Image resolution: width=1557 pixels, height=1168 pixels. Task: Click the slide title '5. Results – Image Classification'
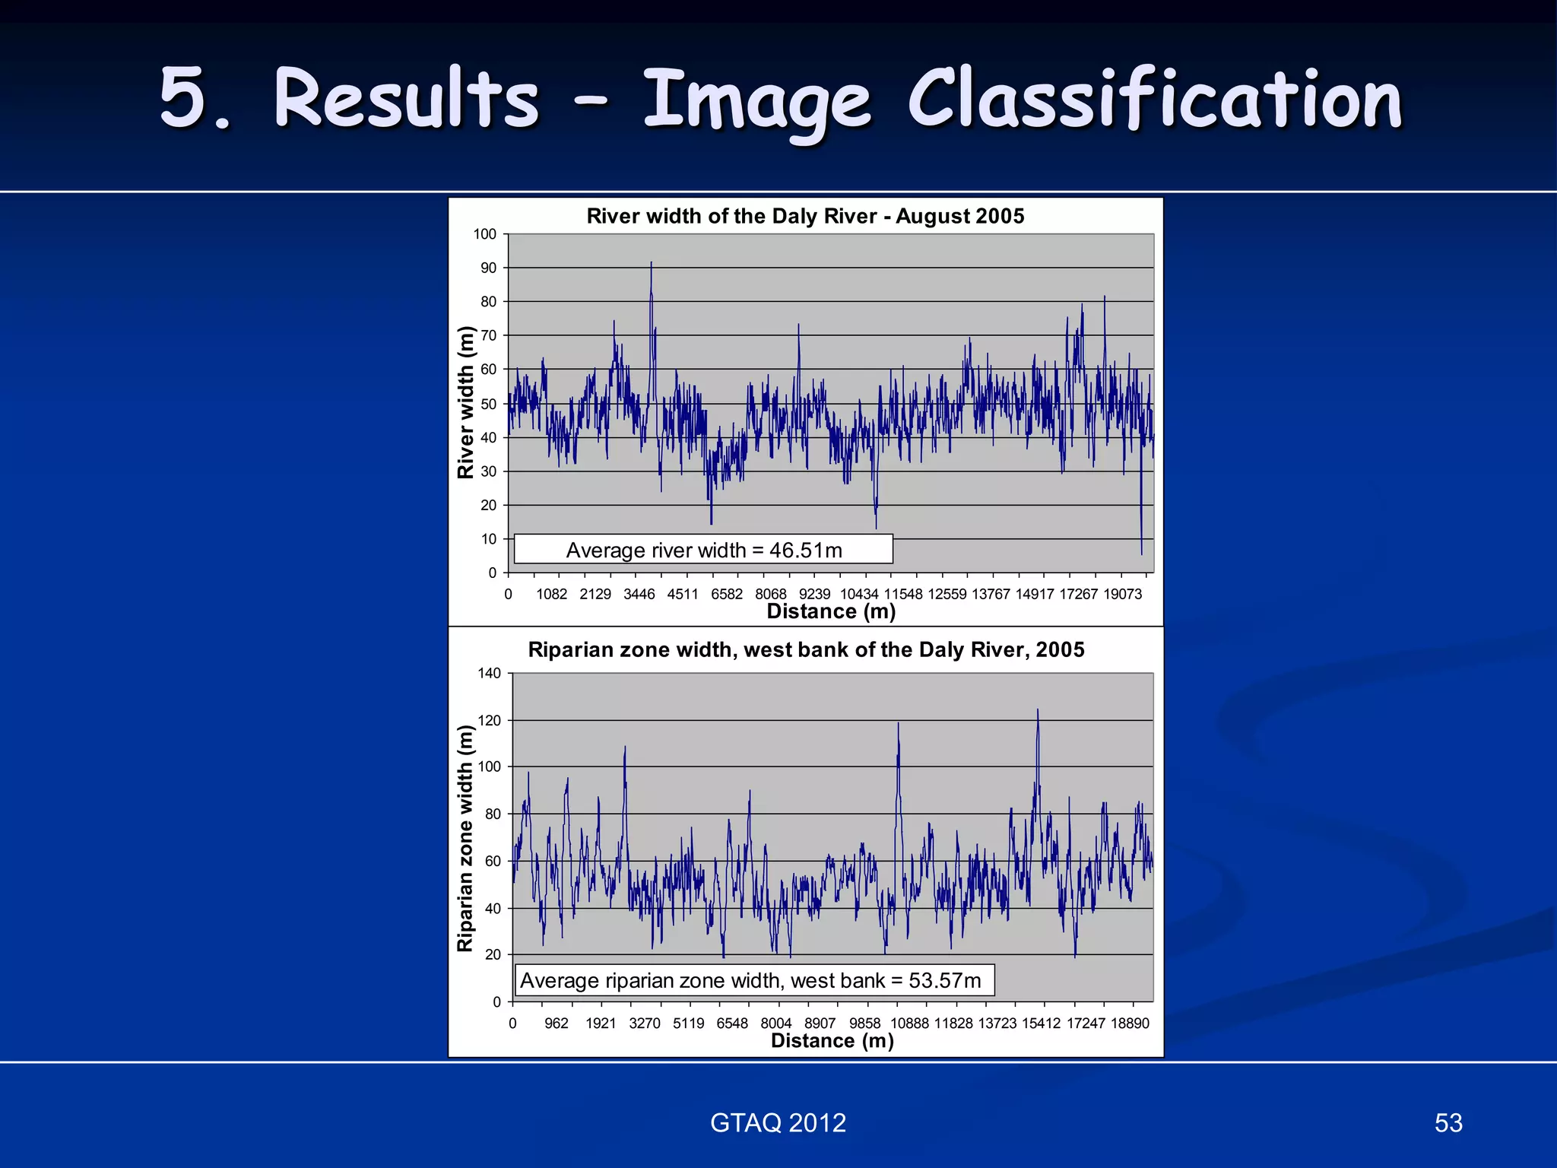point(781,99)
